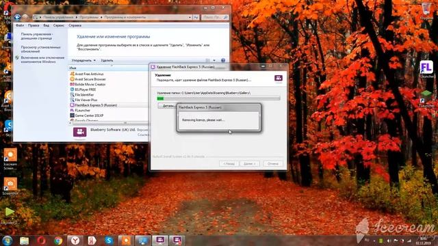This screenshot has width=438, height=246.
Task: Open Просмотр установленных обновлений link
Action: click(x=40, y=49)
